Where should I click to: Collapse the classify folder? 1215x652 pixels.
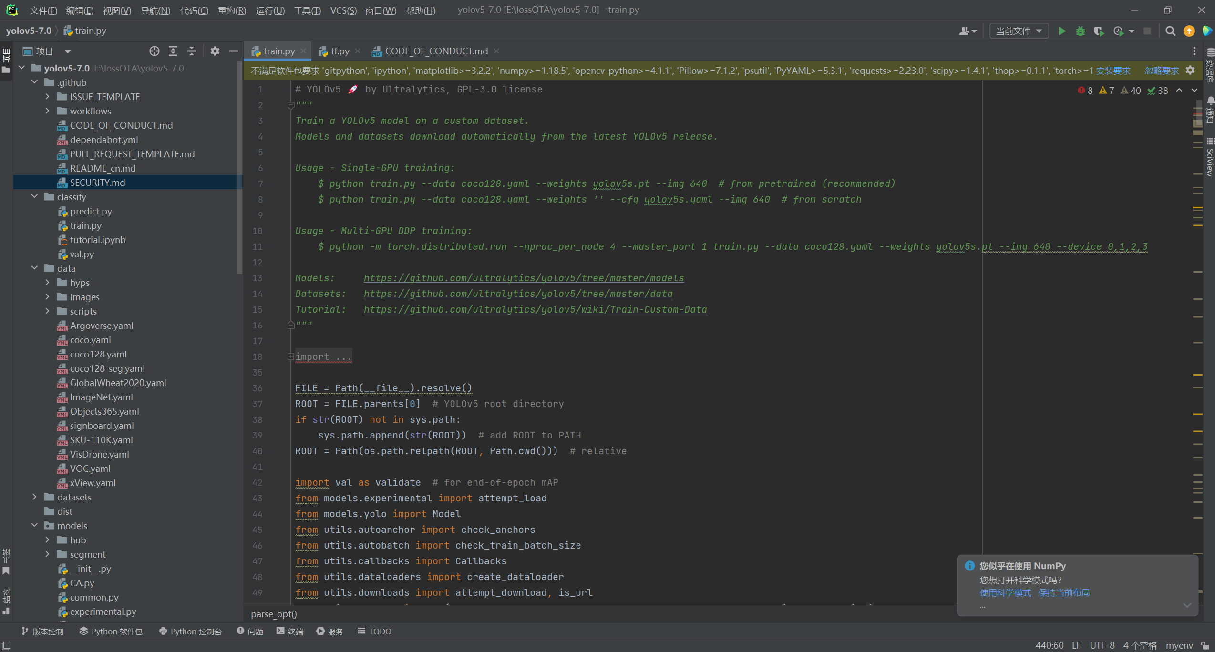pos(34,196)
